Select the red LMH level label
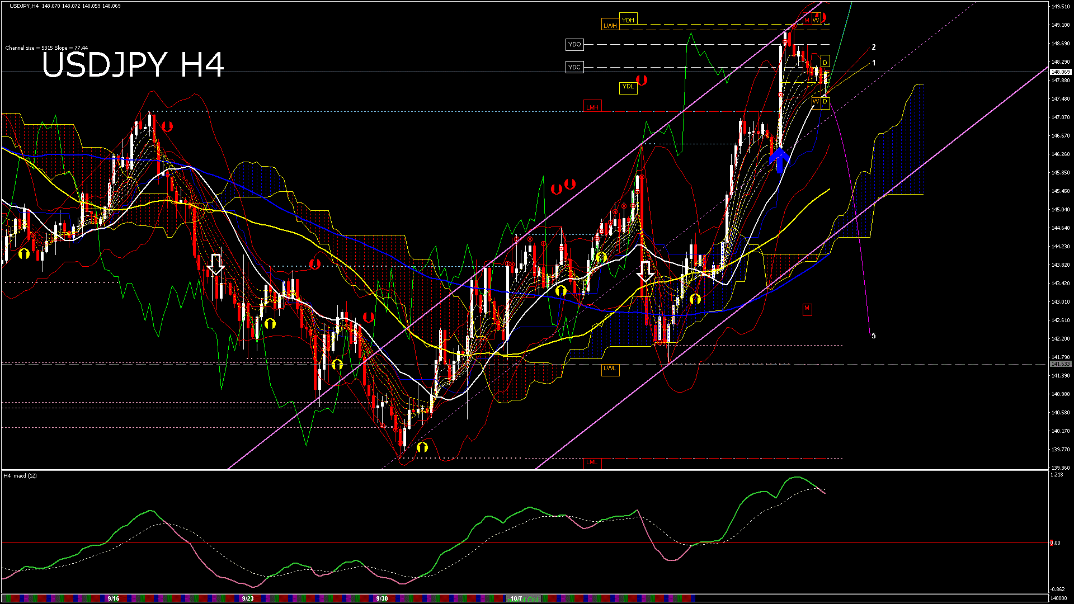The width and height of the screenshot is (1074, 604). 592,107
